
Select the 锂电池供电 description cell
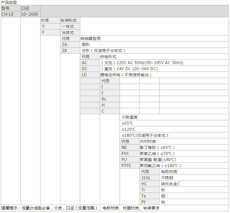126,75
